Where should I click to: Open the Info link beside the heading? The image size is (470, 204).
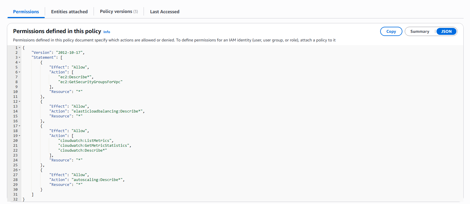pos(107,32)
